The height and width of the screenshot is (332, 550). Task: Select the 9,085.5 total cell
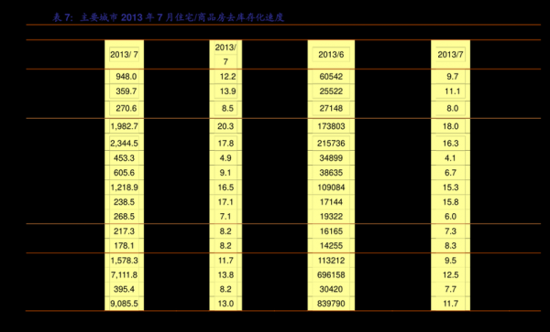(x=124, y=304)
